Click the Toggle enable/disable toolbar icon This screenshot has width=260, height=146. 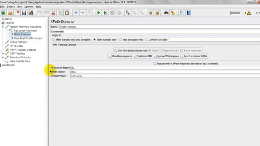(x=89, y=13)
